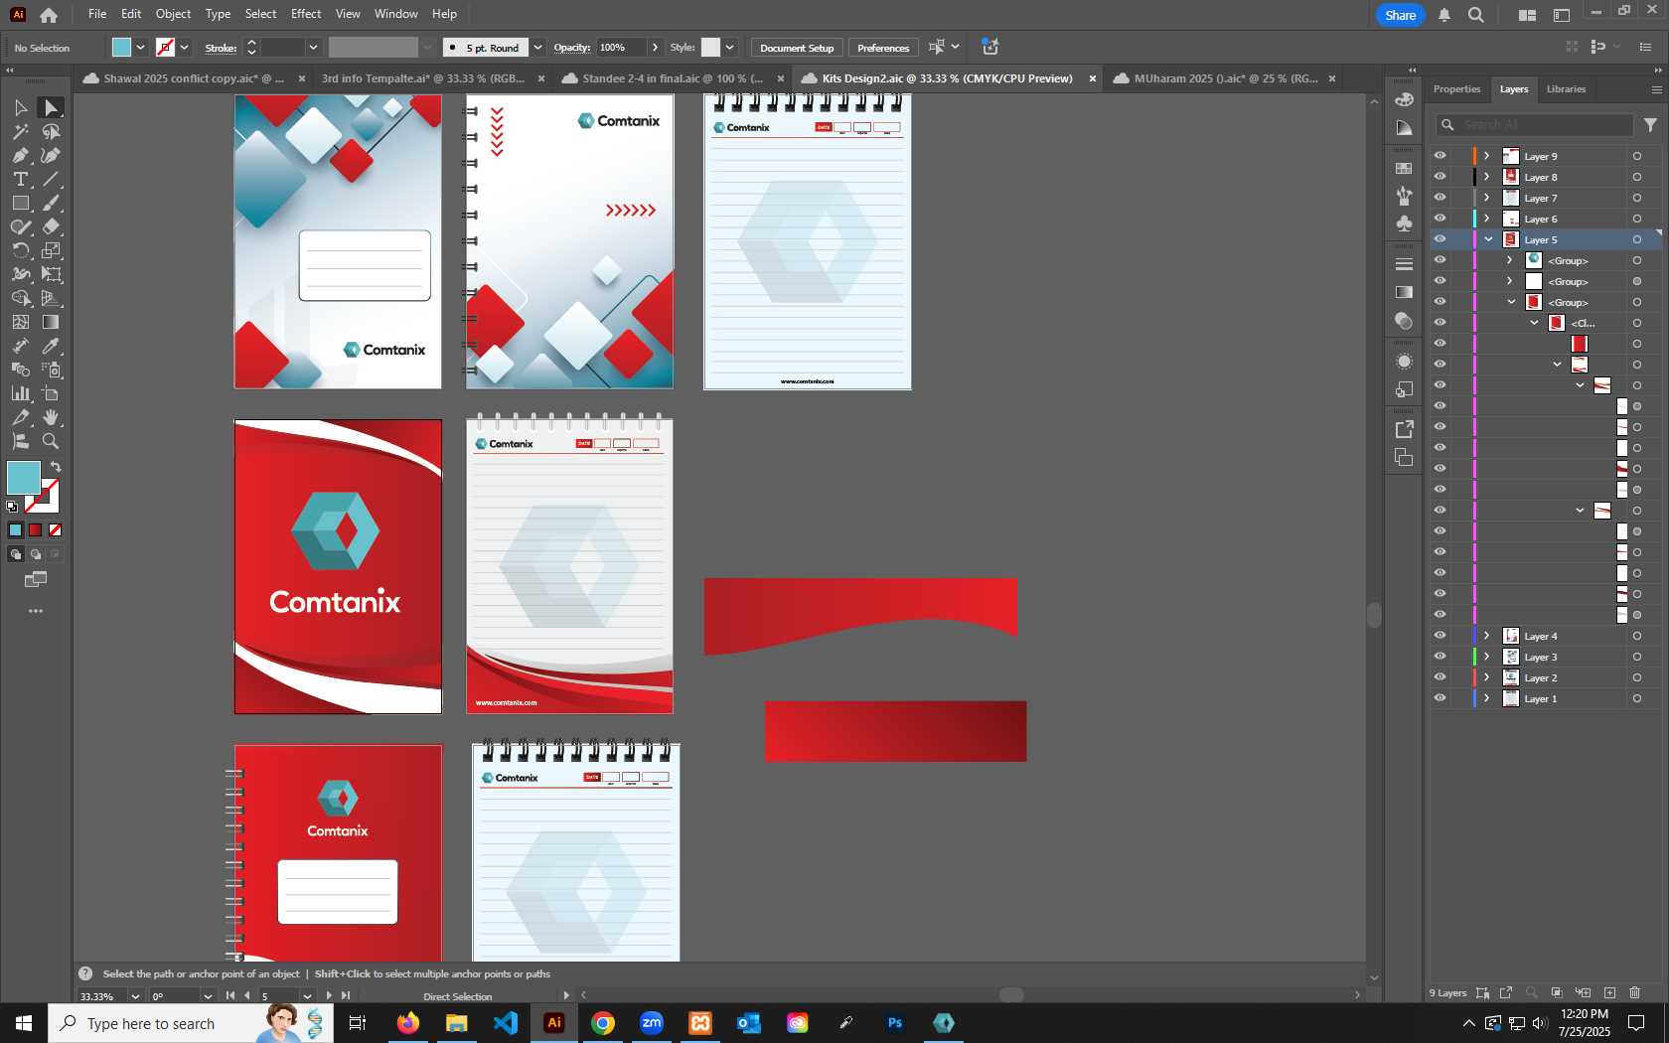The image size is (1669, 1043).
Task: Select the Eraser tool
Action: pyautogui.click(x=51, y=226)
